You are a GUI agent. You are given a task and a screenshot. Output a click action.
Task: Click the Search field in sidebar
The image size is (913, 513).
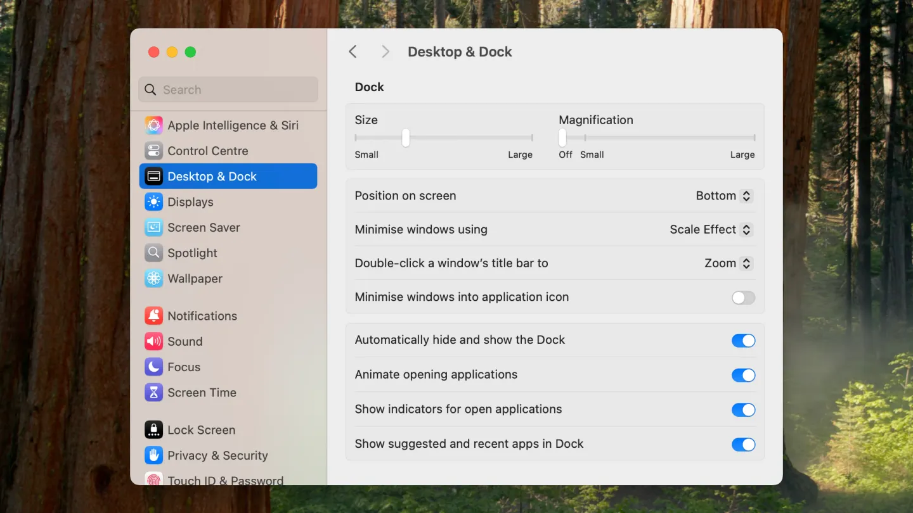click(228, 90)
